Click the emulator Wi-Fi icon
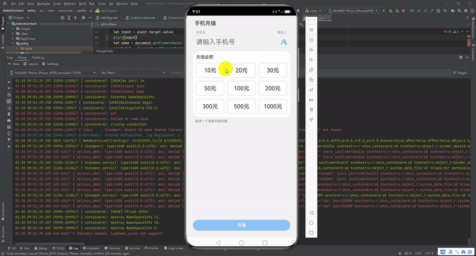 [311, 120]
